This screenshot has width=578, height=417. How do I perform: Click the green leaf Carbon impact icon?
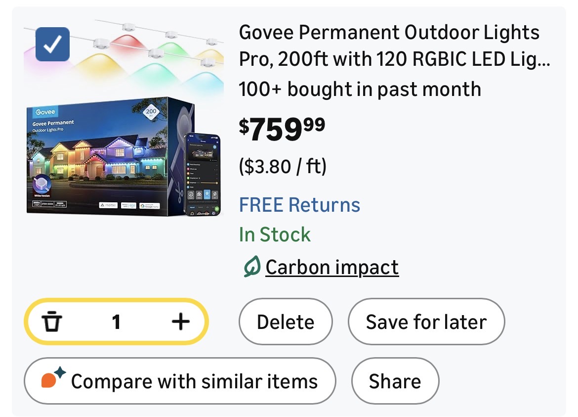point(252,268)
